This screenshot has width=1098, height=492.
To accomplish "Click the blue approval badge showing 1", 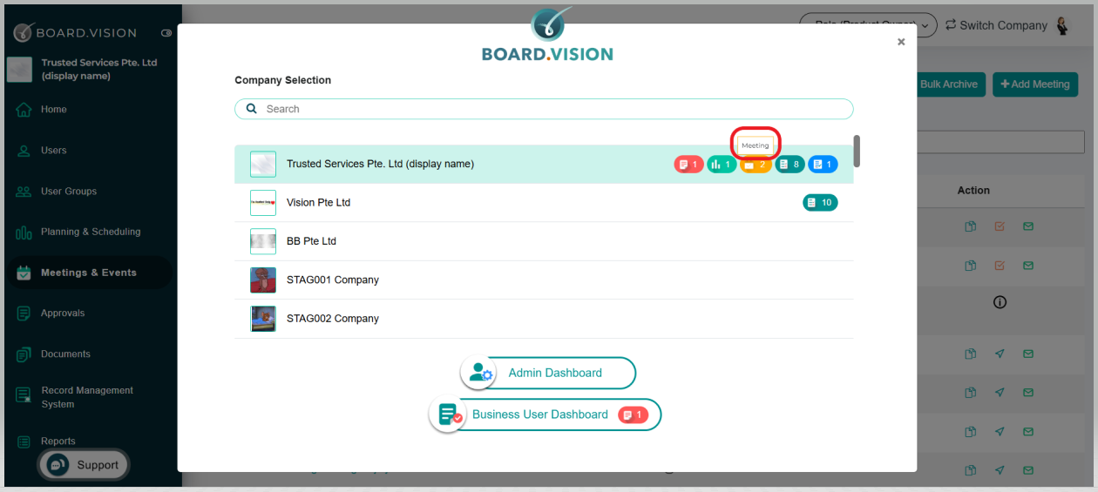I will (823, 164).
